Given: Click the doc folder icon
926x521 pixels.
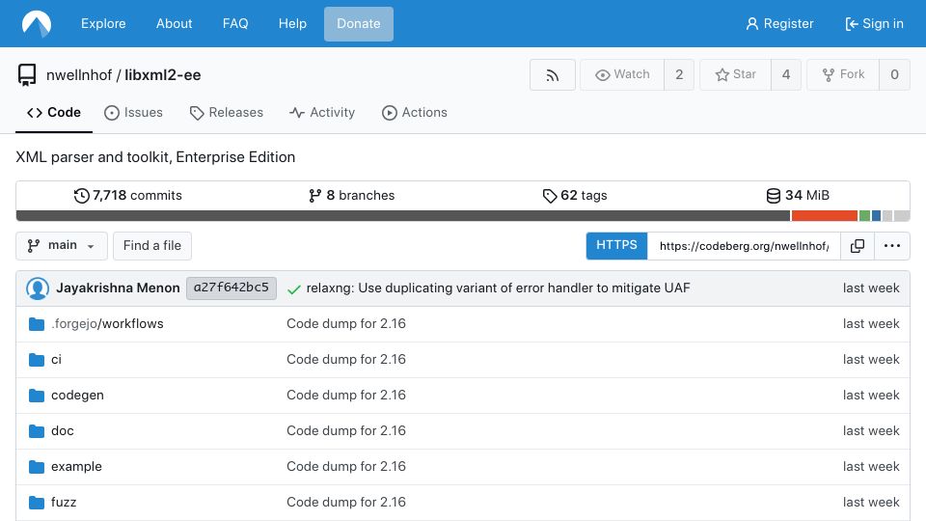Looking at the screenshot, I should pos(37,431).
